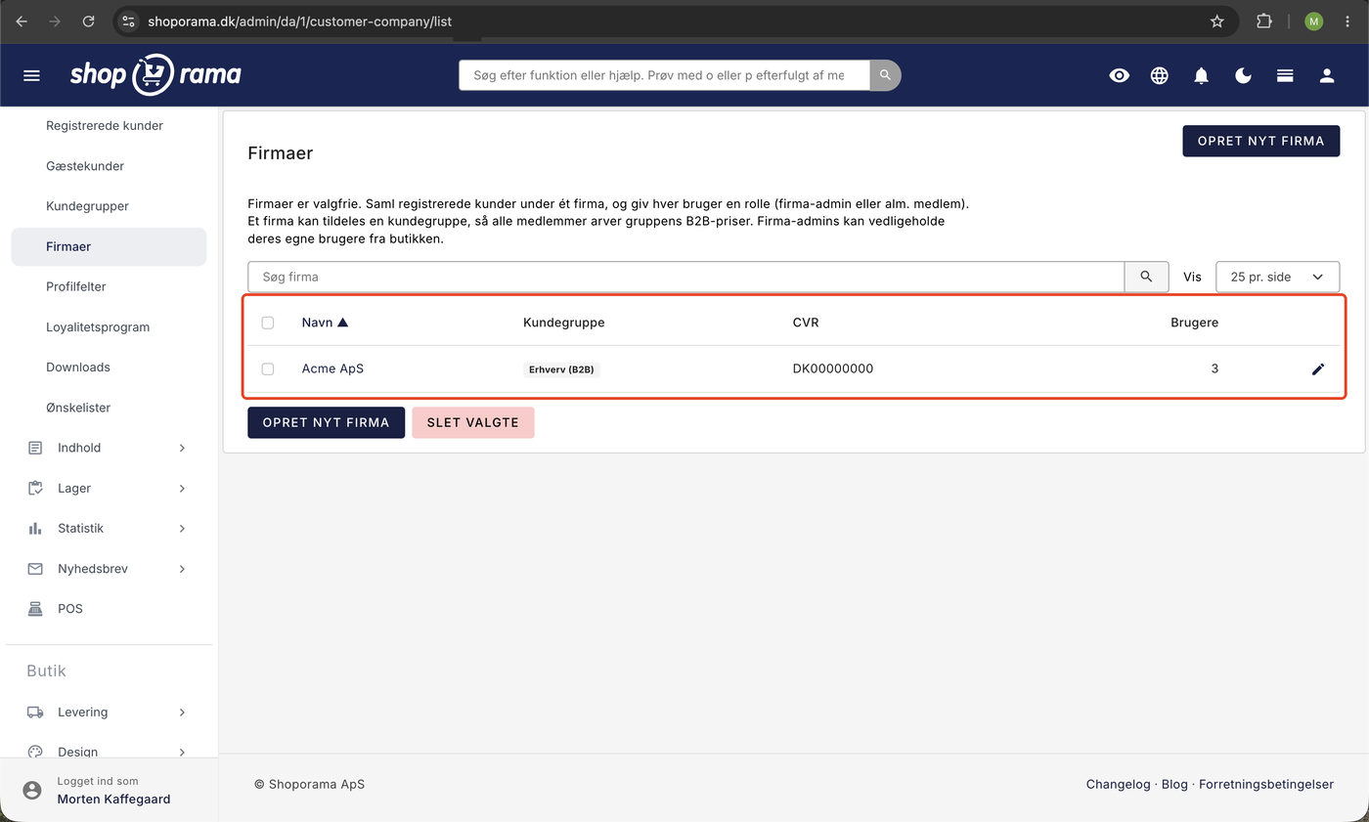Open Profilfelter in sidebar

tap(76, 286)
